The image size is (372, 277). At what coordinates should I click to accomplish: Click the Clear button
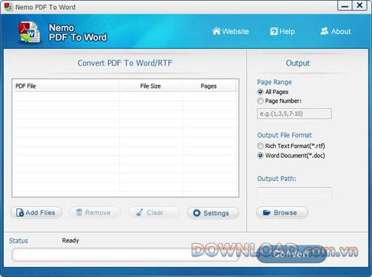154,212
